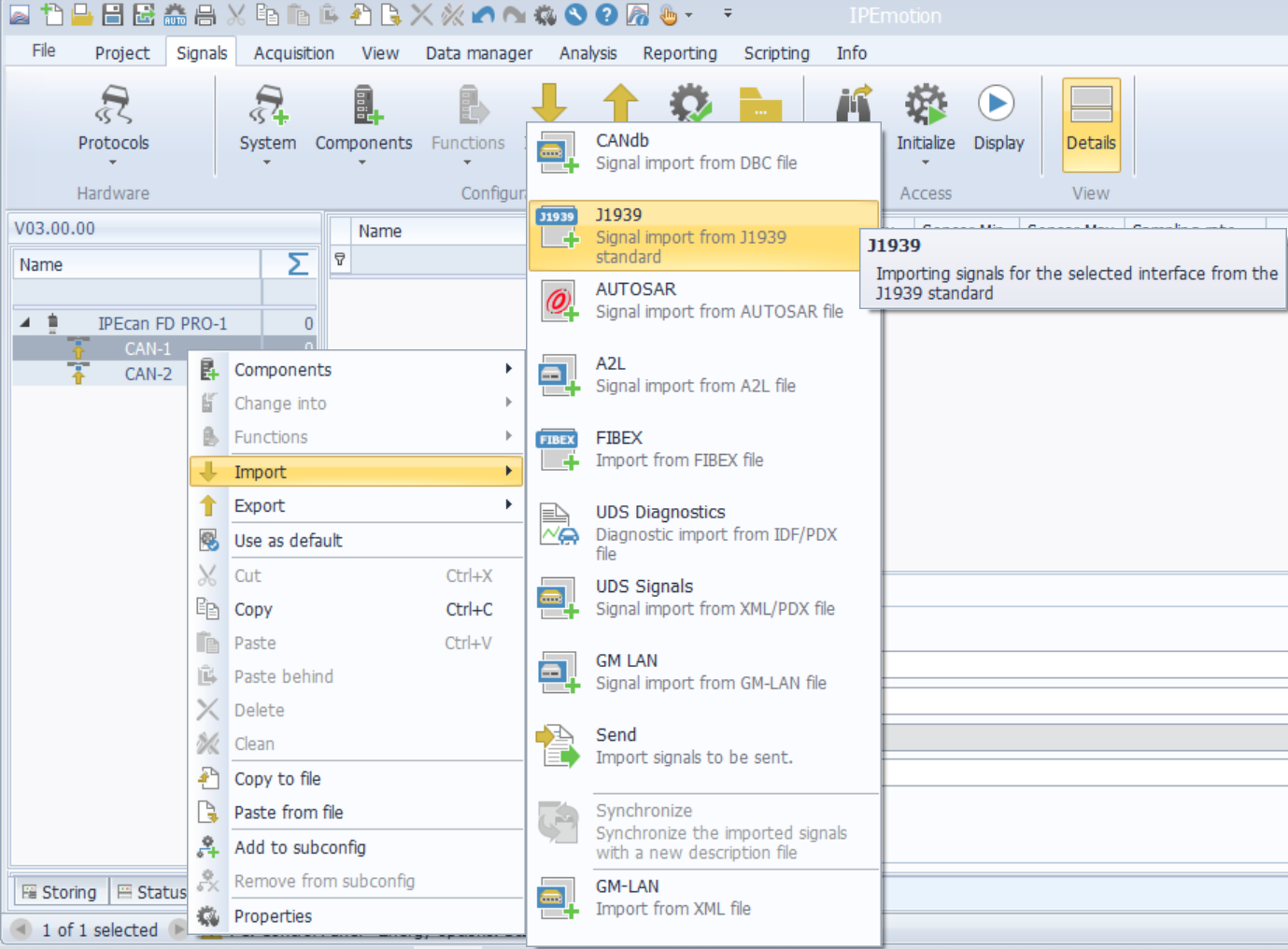This screenshot has height=949, width=1288.
Task: Select GM-LAN import from XML file
Action: [x=704, y=898]
